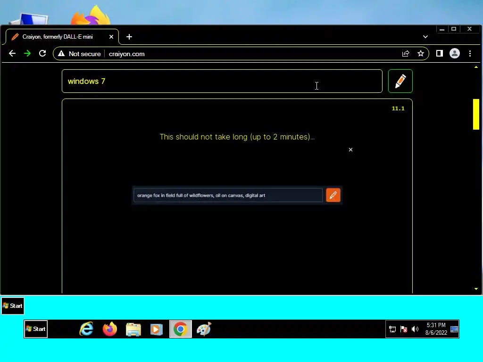Click the network tray icon
Screen dimensions: 483x362
coord(392,329)
